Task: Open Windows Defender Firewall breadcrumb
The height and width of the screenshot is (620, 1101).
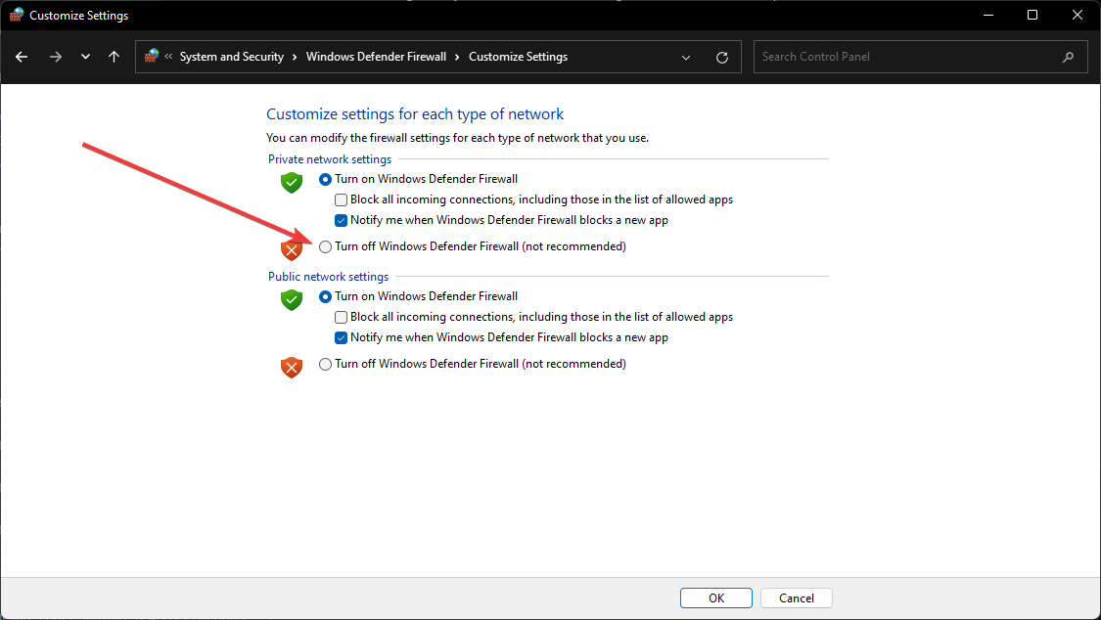Action: pyautogui.click(x=377, y=57)
